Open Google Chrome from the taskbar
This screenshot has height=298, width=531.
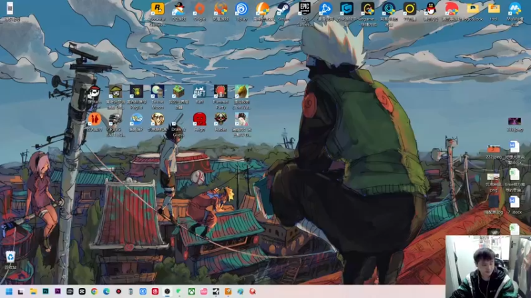click(94, 291)
